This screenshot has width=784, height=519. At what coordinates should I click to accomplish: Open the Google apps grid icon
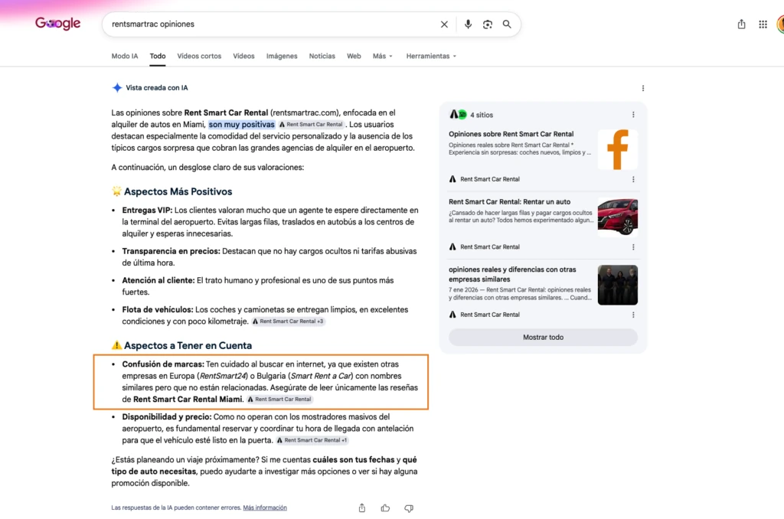(763, 24)
